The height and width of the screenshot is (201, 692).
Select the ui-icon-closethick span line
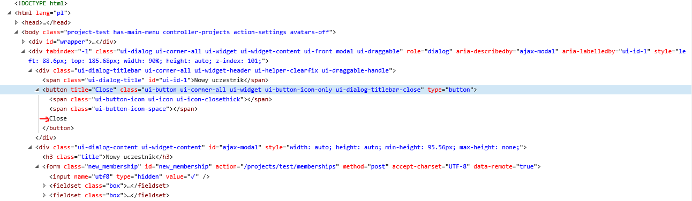(160, 99)
